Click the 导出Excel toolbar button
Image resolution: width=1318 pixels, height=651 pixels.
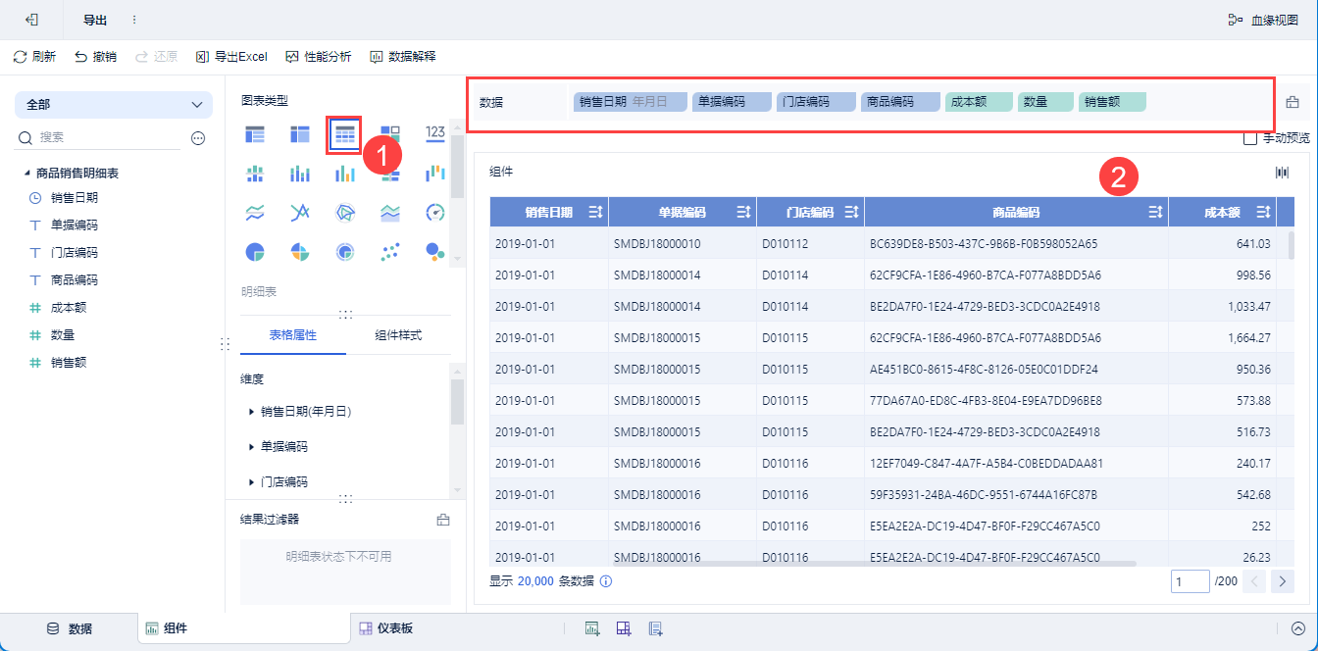231,57
